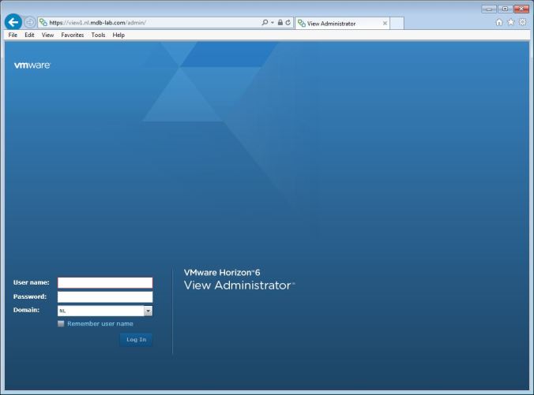Select the View Administrator tab
The height and width of the screenshot is (395, 534).
(336, 24)
